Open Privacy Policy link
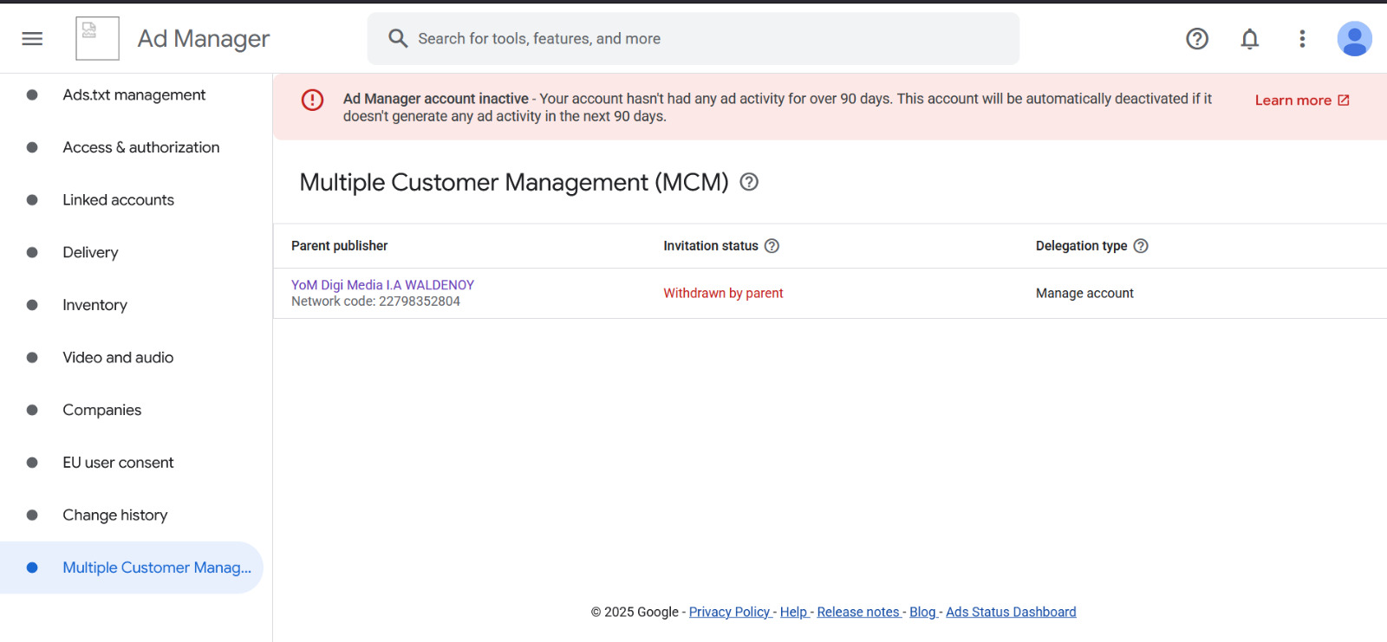This screenshot has height=642, width=1387. pyautogui.click(x=730, y=612)
